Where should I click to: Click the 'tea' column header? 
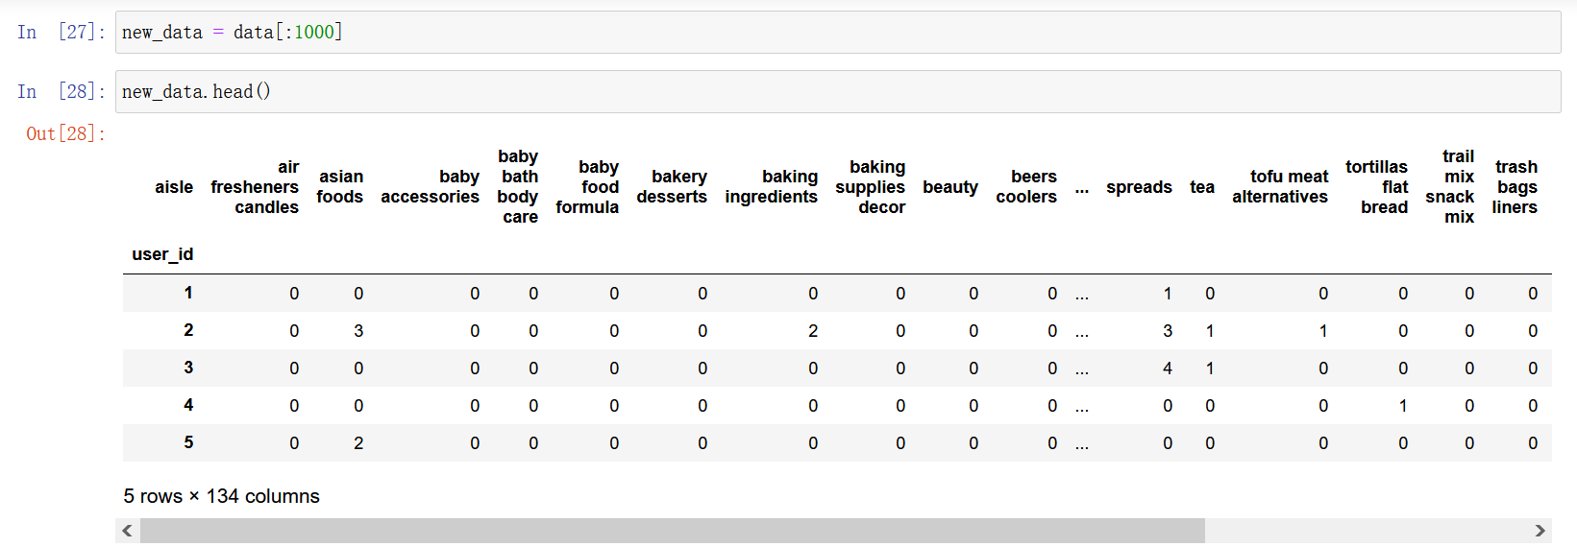[1202, 187]
